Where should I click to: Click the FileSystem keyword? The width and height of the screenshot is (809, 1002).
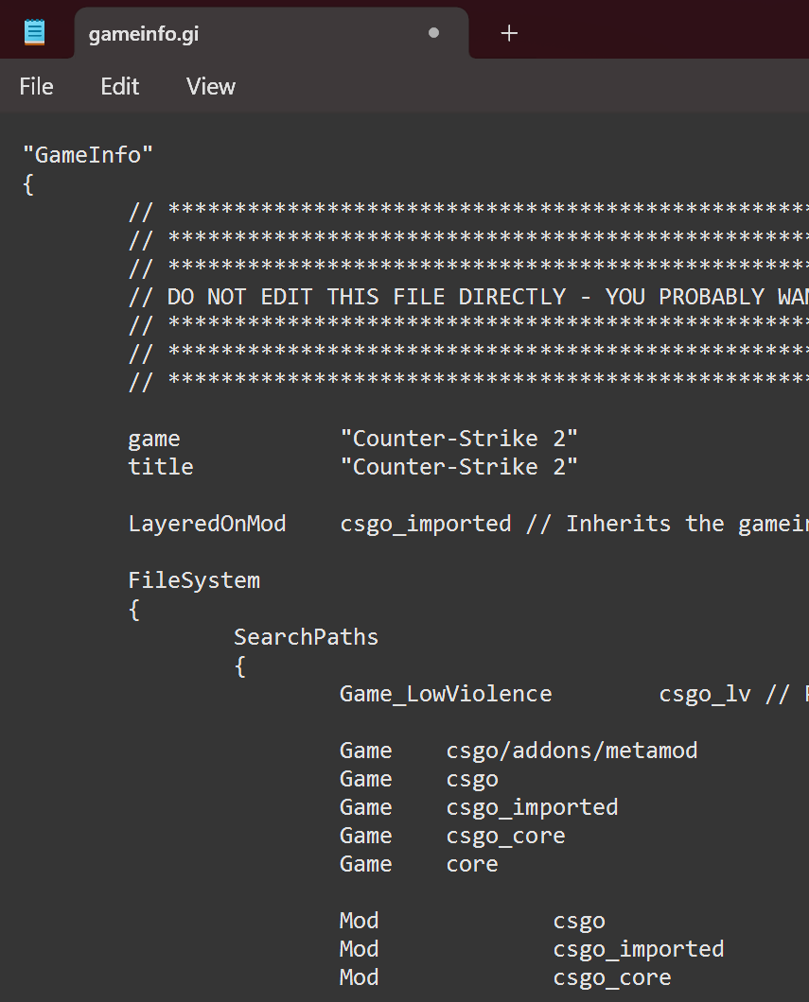(x=194, y=579)
